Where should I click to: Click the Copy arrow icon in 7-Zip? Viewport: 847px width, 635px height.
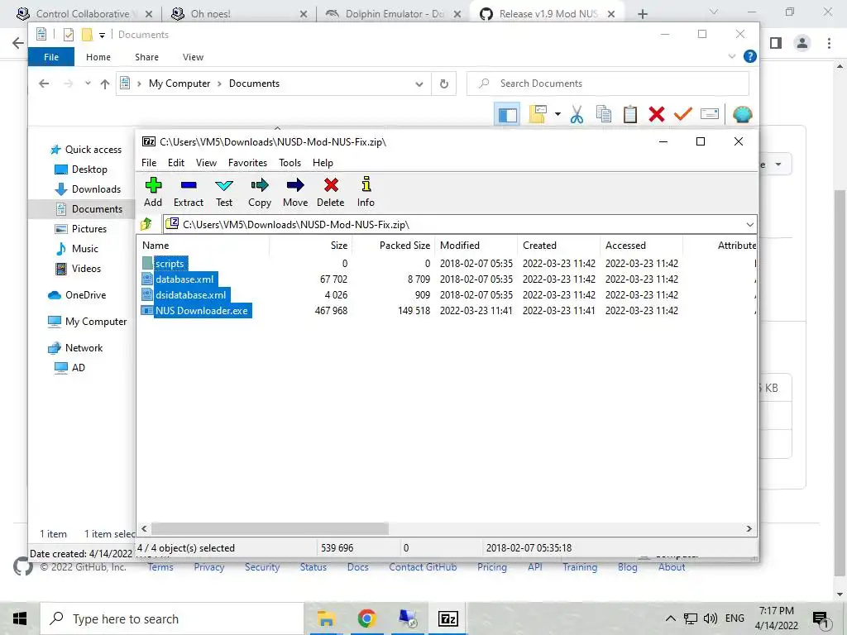(x=259, y=192)
